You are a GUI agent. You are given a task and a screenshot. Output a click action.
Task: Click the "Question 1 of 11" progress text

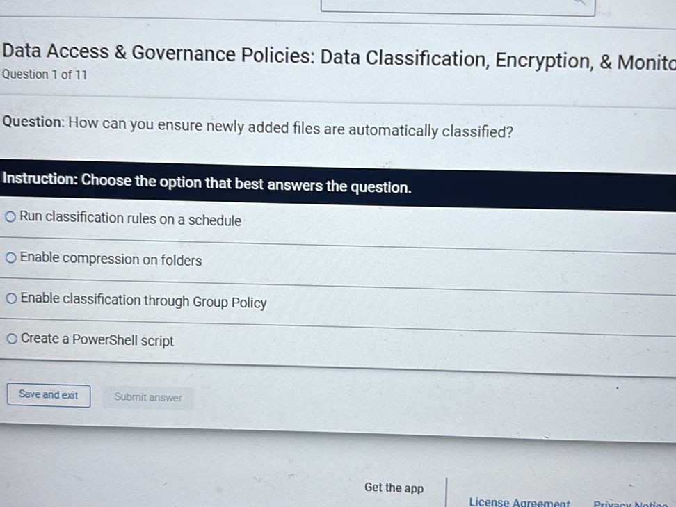[x=45, y=74]
